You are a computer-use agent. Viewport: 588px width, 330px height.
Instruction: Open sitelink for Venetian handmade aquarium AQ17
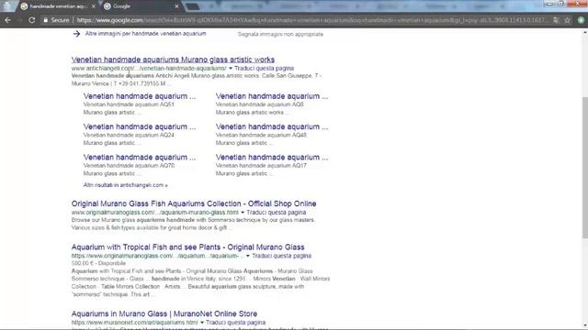[272, 158]
